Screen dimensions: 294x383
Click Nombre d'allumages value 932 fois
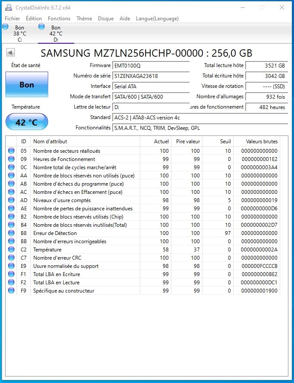point(267,97)
